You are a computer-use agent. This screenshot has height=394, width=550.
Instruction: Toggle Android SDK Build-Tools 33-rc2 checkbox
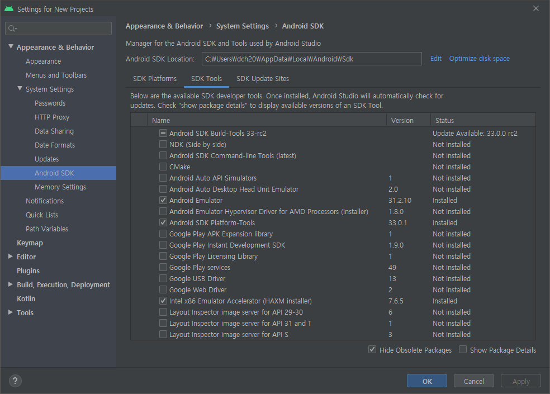pyautogui.click(x=163, y=134)
